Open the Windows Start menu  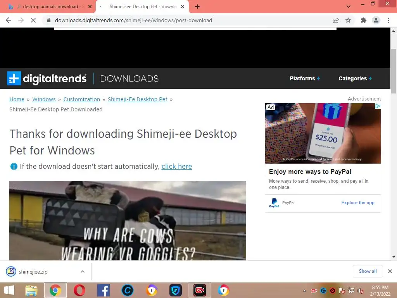point(9,290)
